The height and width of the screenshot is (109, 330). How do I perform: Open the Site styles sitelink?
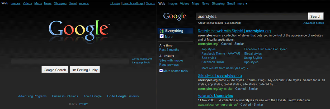[x=209, y=58]
